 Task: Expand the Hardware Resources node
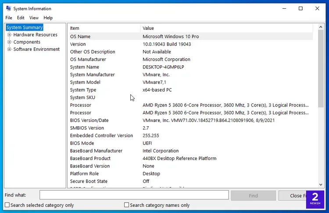[9, 35]
